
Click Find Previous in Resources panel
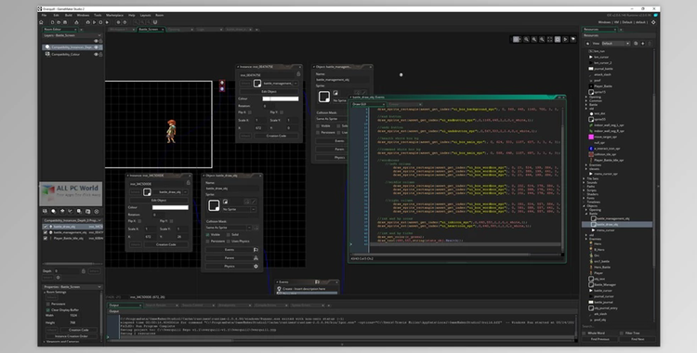[x=600, y=339]
